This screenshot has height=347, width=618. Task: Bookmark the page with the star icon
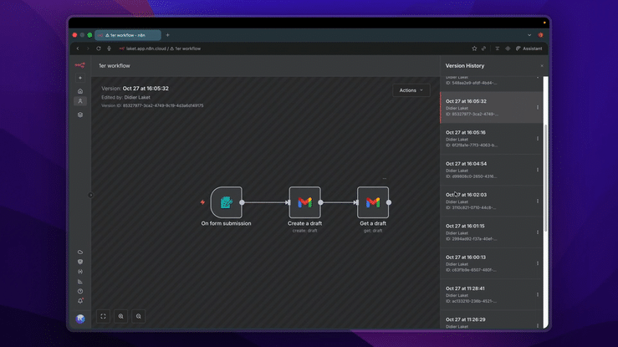(474, 48)
